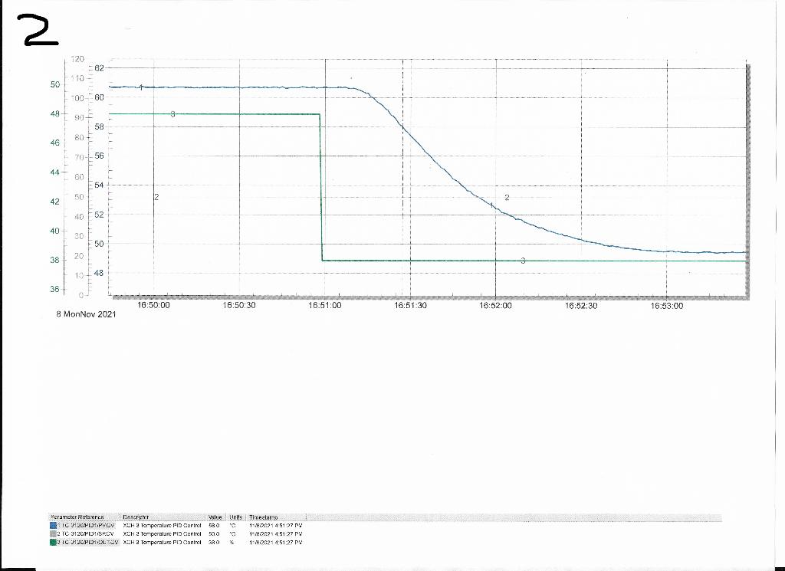Sort by the Value column header

click(x=215, y=517)
